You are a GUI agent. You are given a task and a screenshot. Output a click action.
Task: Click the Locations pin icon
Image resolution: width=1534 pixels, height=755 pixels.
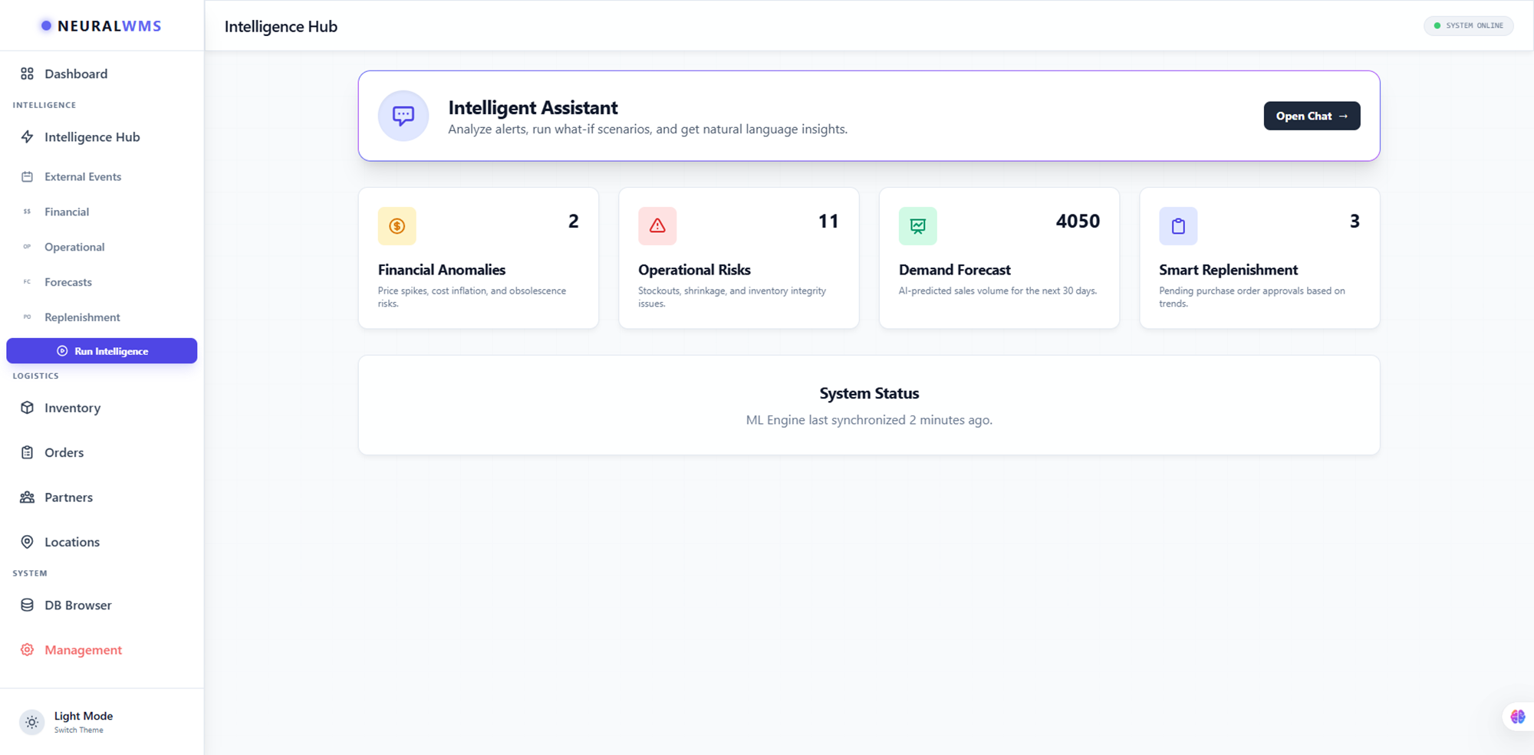click(27, 542)
